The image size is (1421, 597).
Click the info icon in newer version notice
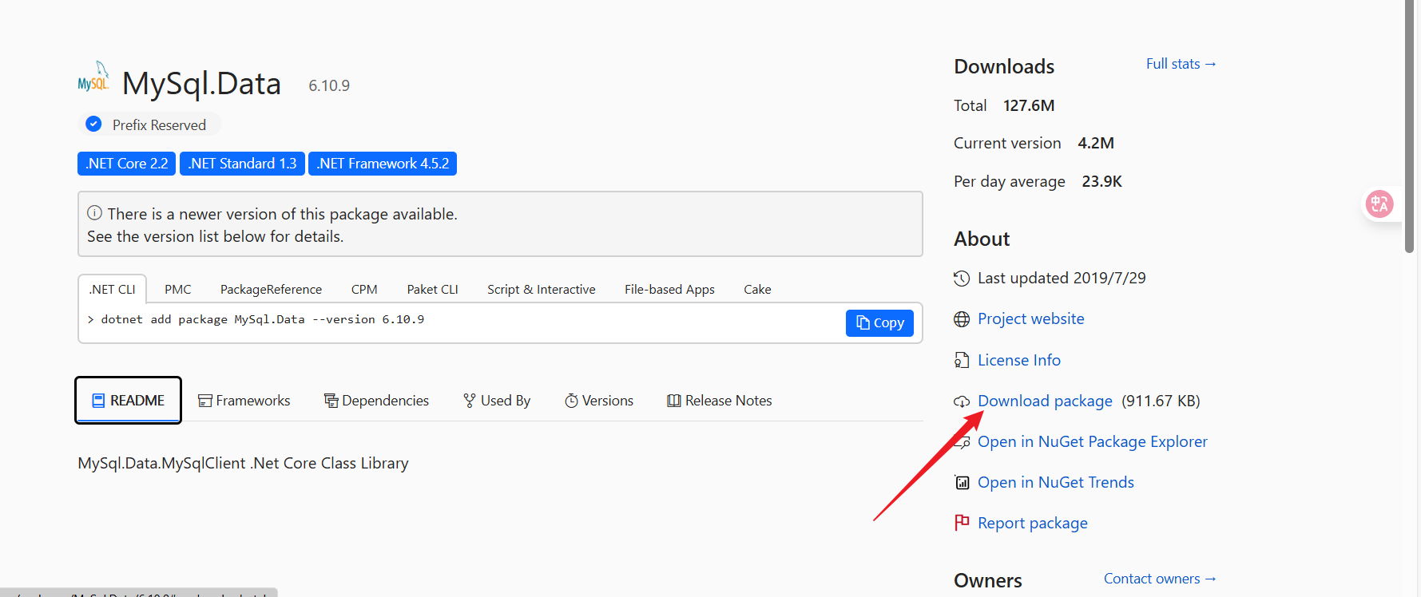coord(94,212)
